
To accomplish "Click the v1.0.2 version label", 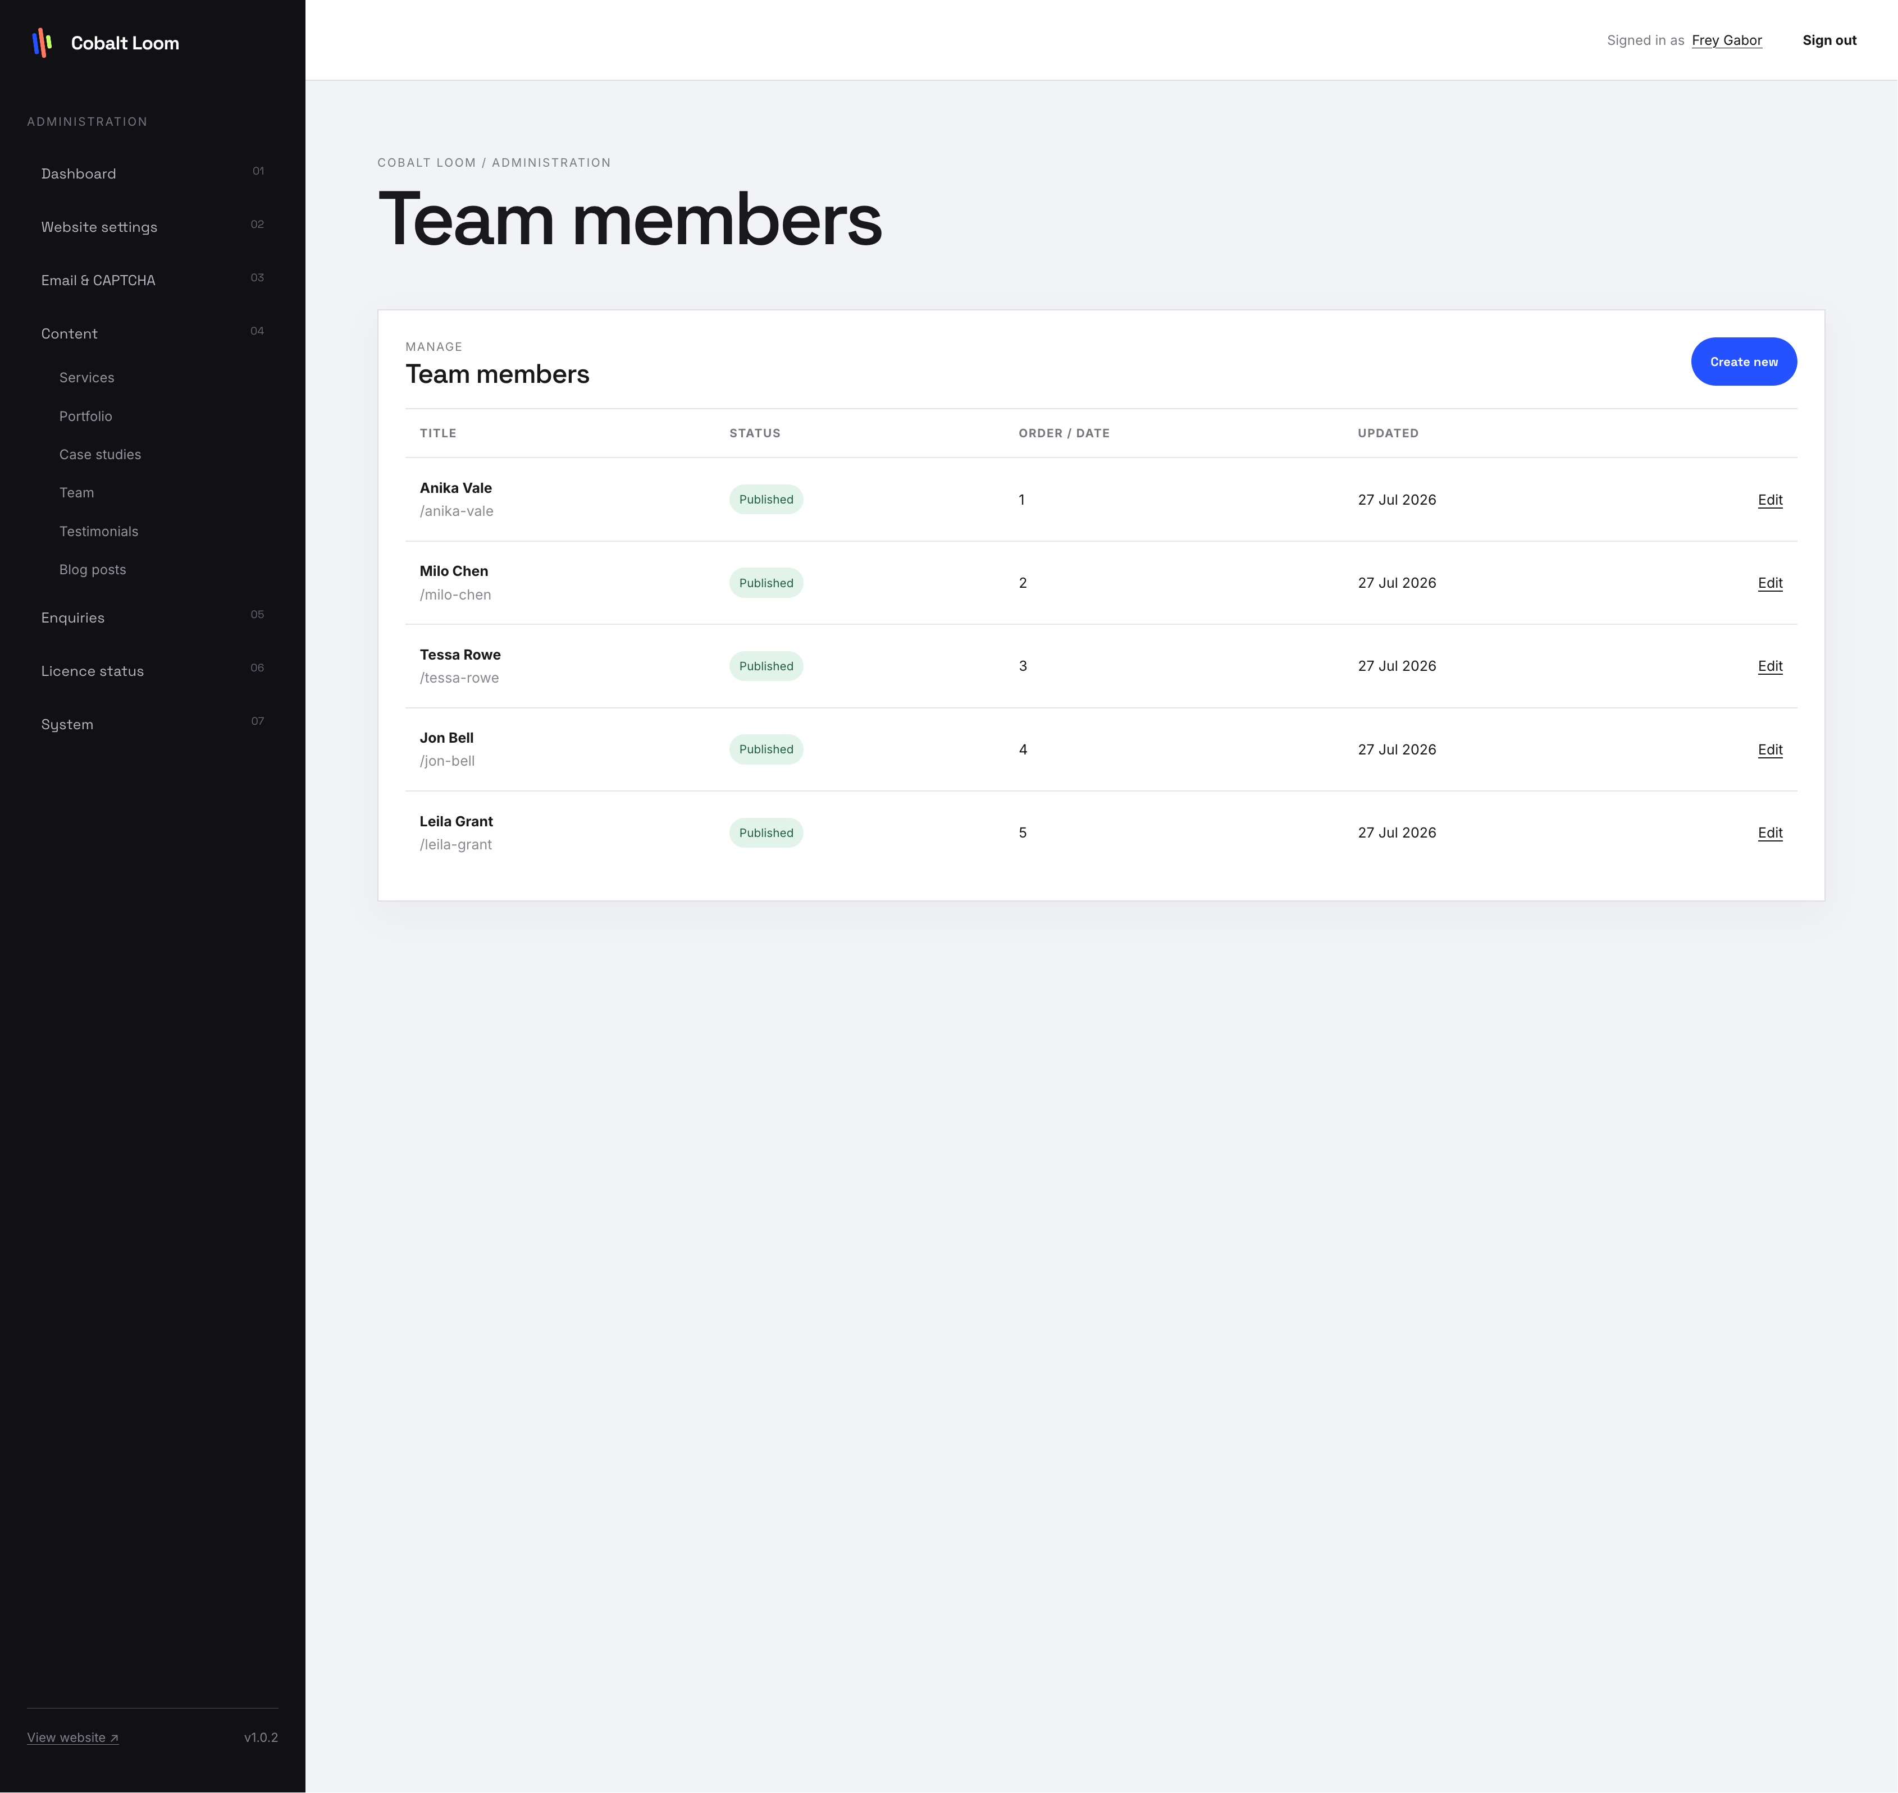I will click(x=261, y=1737).
